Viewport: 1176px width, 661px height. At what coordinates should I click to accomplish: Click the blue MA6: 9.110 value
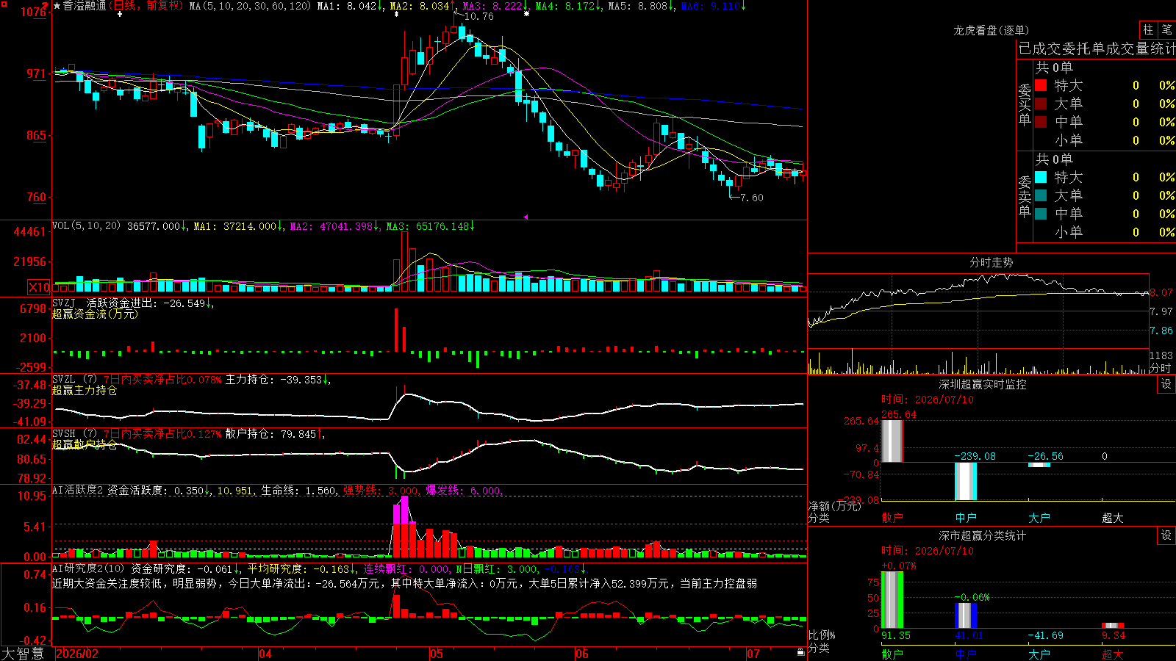712,6
